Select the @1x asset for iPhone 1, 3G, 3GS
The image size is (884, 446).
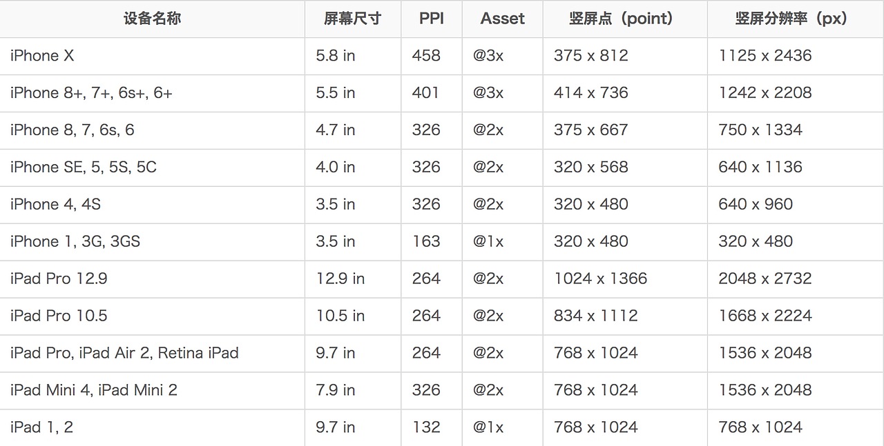coord(488,242)
